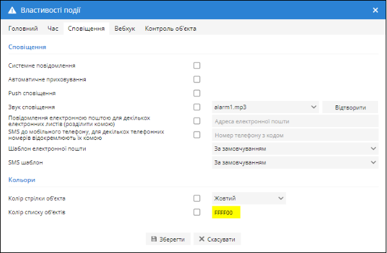Click the floppy disk save icon

pyautogui.click(x=154, y=239)
